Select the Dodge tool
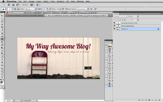This screenshot has height=102, width=163. (x=2, y=53)
